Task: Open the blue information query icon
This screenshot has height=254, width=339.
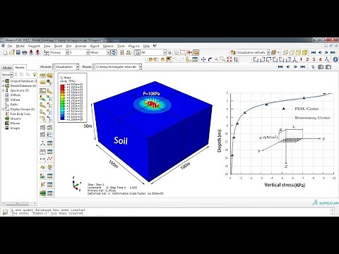Action: pyautogui.click(x=335, y=59)
